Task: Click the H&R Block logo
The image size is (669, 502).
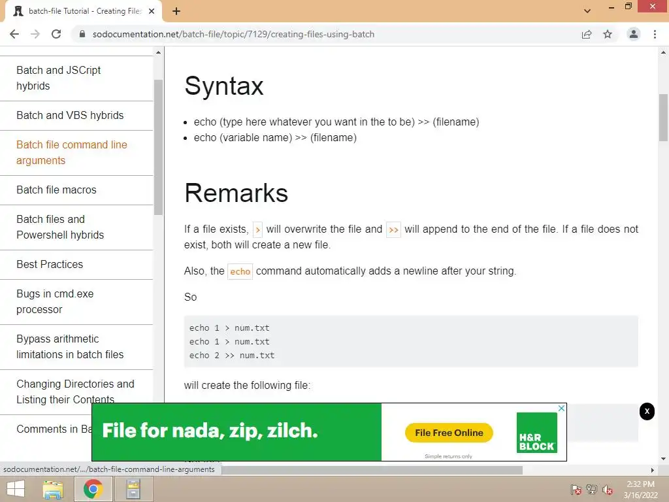Action: point(536,432)
